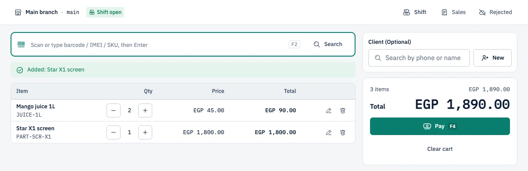Click the Main branch name
The image size is (528, 171).
click(x=41, y=12)
